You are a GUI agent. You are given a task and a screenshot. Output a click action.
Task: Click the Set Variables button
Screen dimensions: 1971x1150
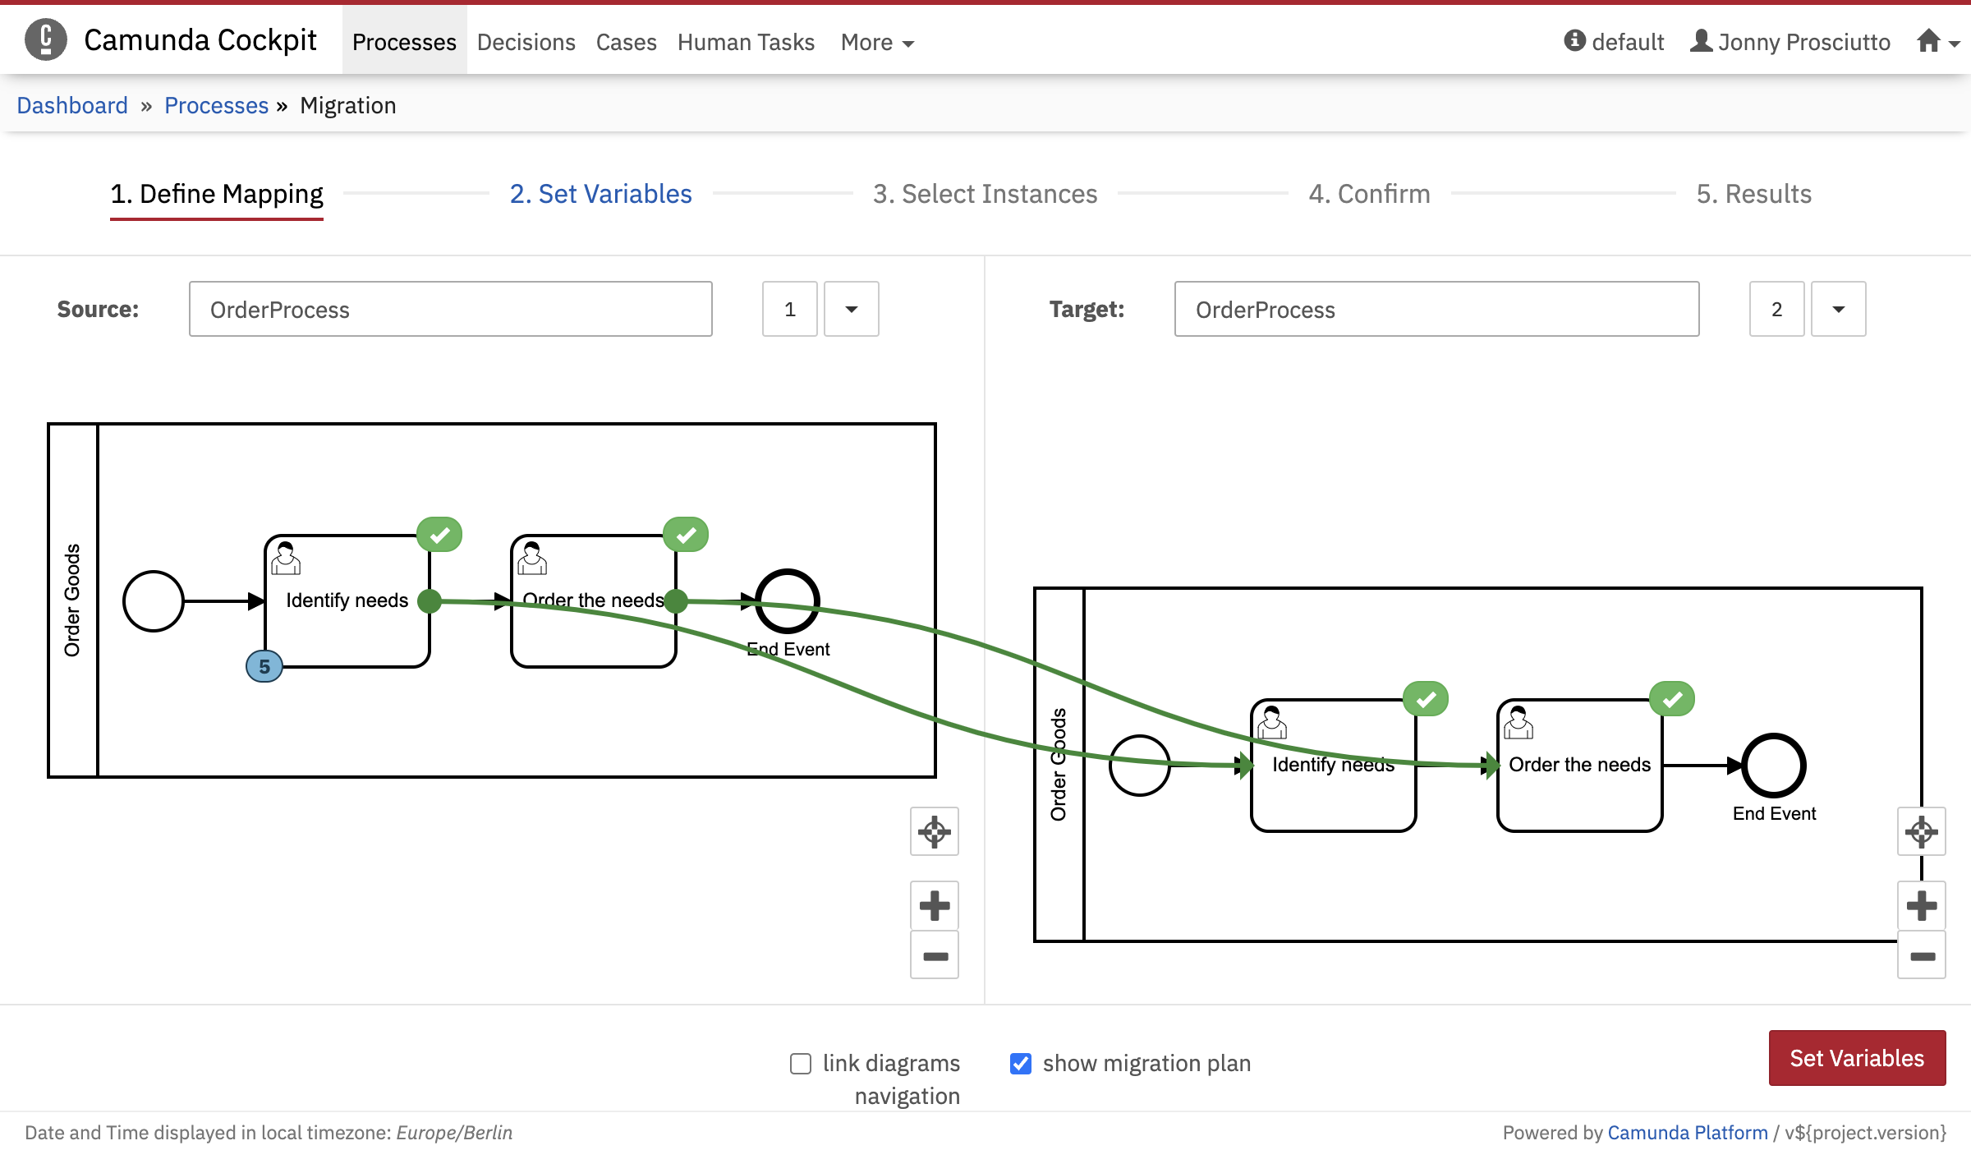coord(1857,1058)
